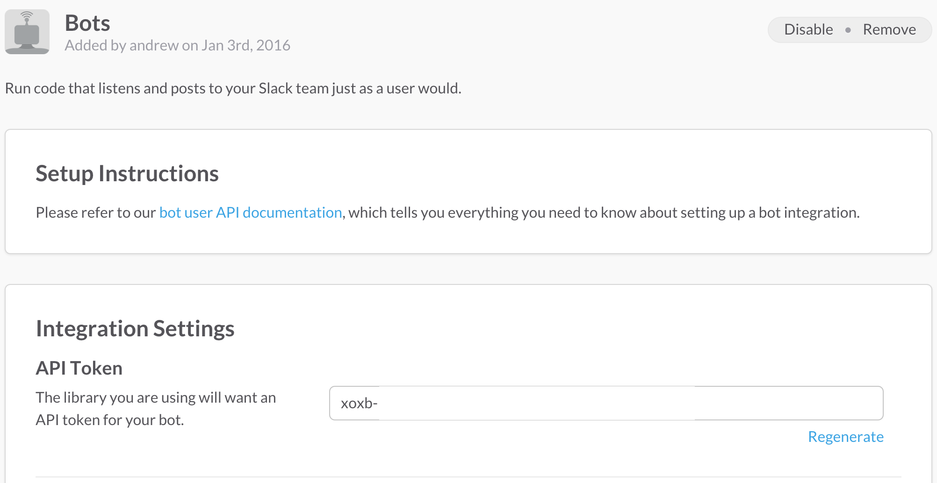The image size is (937, 483).
Task: Click the "Please refer to our" text
Action: 95,213
